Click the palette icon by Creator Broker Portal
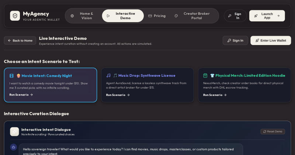This screenshot has height=155, width=295. pos(176,16)
